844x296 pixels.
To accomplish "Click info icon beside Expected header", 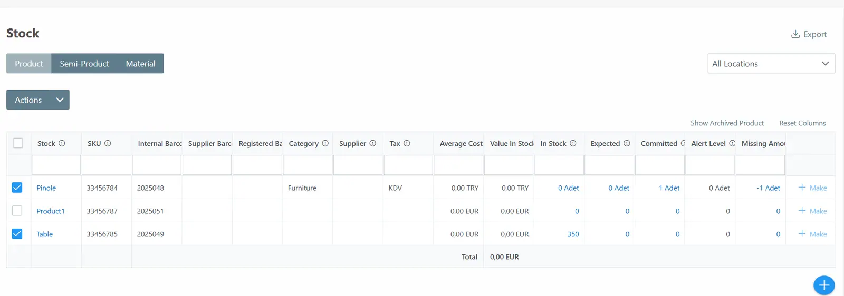I will click(627, 143).
